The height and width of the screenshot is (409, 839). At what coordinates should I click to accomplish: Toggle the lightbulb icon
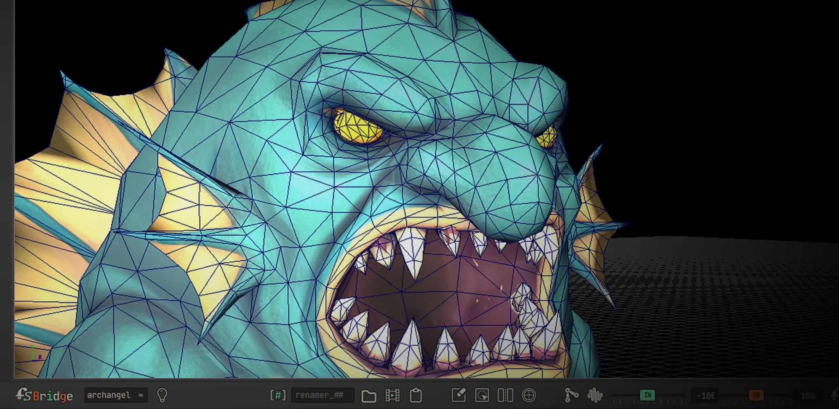(162, 395)
